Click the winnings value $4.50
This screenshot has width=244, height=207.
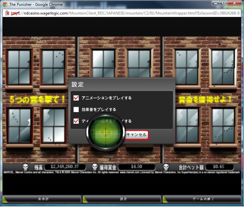(137, 167)
